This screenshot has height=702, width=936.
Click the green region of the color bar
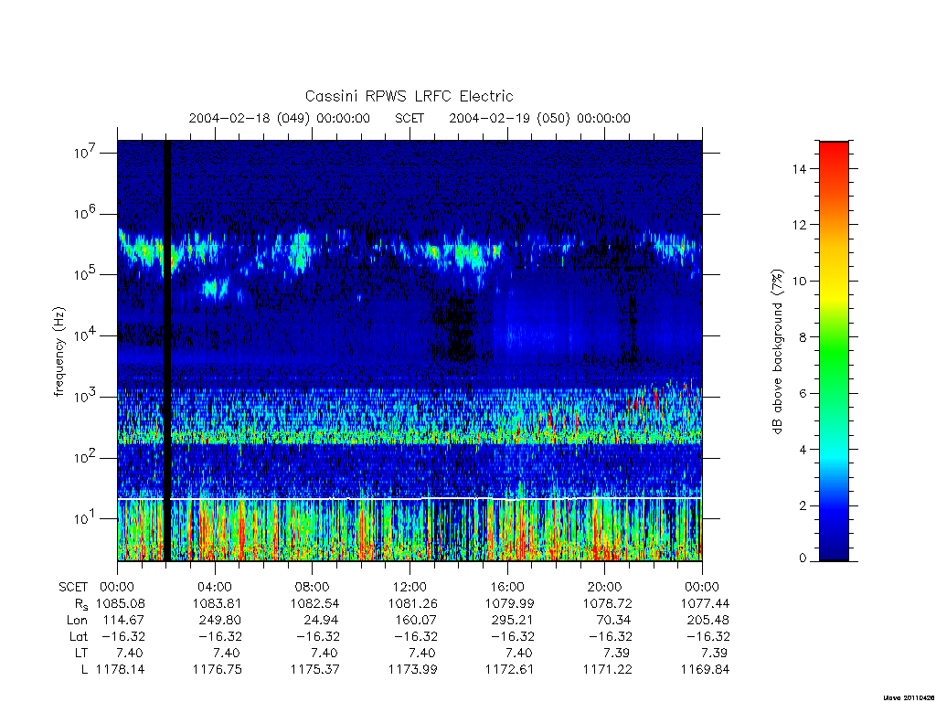point(834,358)
